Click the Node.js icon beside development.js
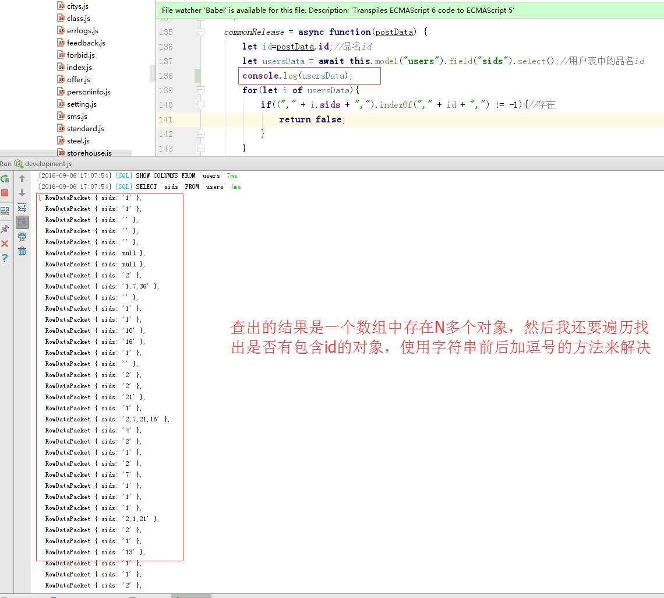The width and height of the screenshot is (664, 598). (x=18, y=164)
